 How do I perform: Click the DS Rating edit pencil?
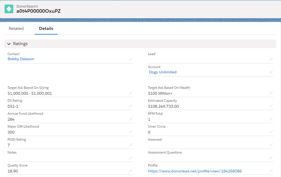pyautogui.click(x=131, y=106)
